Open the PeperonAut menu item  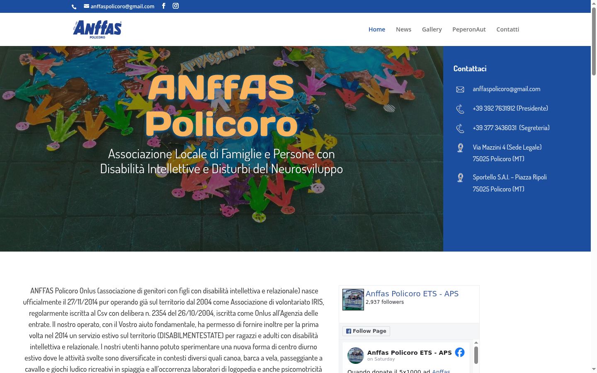[469, 29]
